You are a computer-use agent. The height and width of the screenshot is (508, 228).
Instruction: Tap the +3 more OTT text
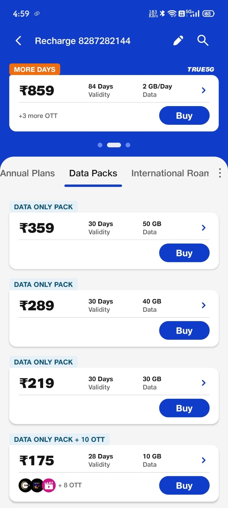click(x=38, y=116)
